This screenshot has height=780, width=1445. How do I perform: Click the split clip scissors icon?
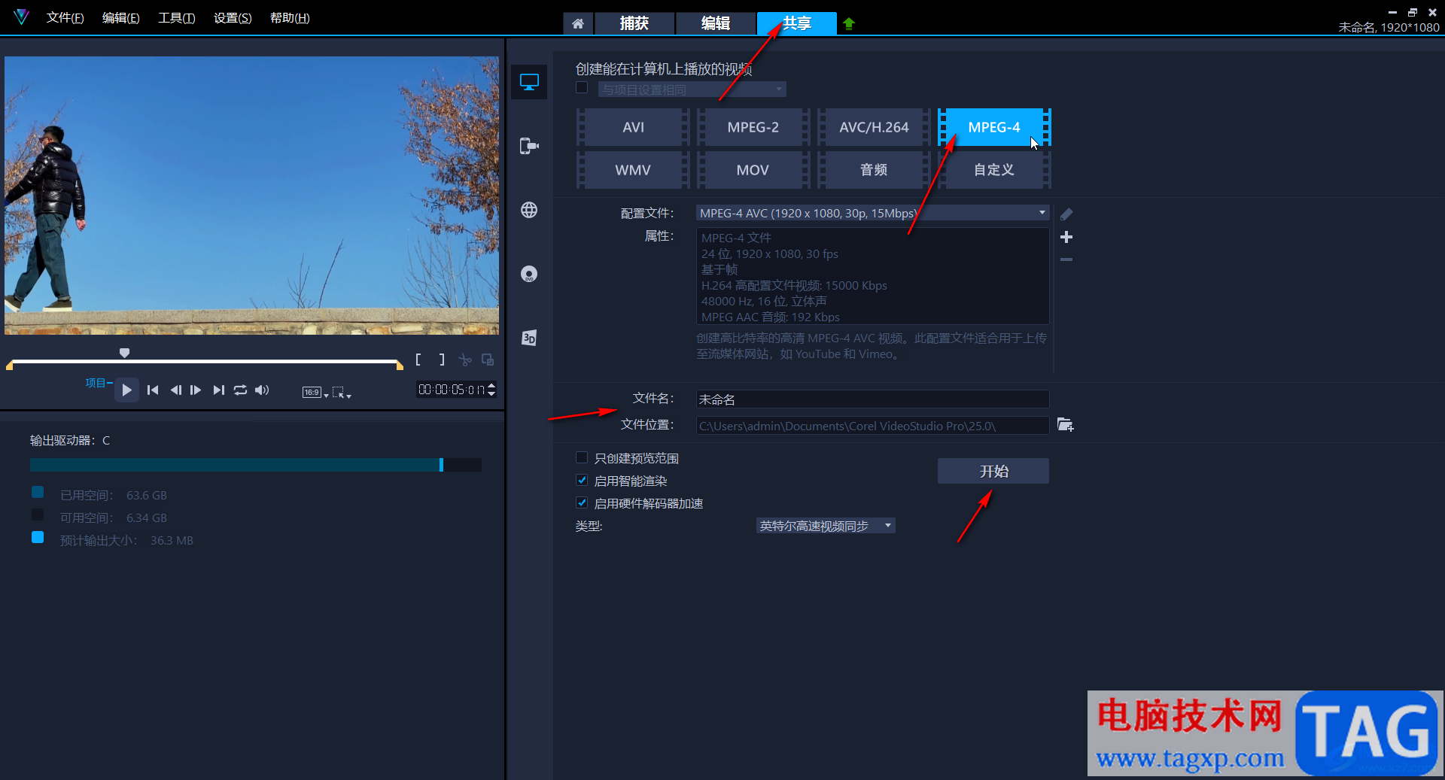[x=465, y=360]
